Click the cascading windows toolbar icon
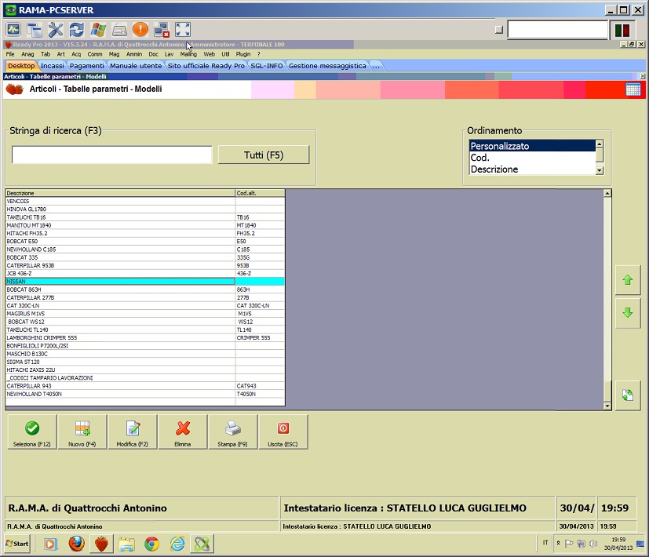The height and width of the screenshot is (557, 649). coord(35,30)
